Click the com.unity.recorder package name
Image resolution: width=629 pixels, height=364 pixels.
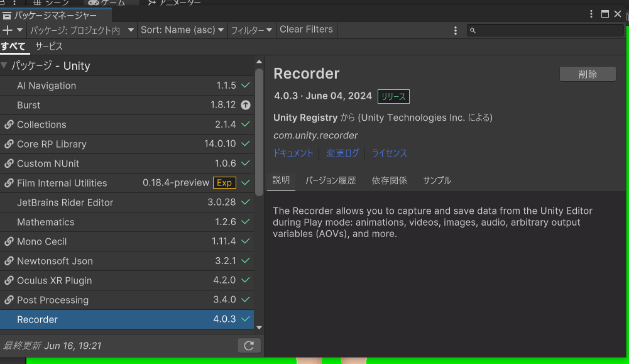tap(315, 136)
